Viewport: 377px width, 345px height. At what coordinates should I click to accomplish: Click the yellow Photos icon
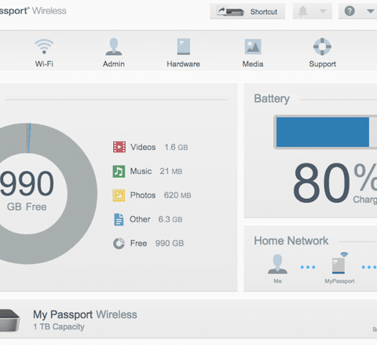coord(119,195)
